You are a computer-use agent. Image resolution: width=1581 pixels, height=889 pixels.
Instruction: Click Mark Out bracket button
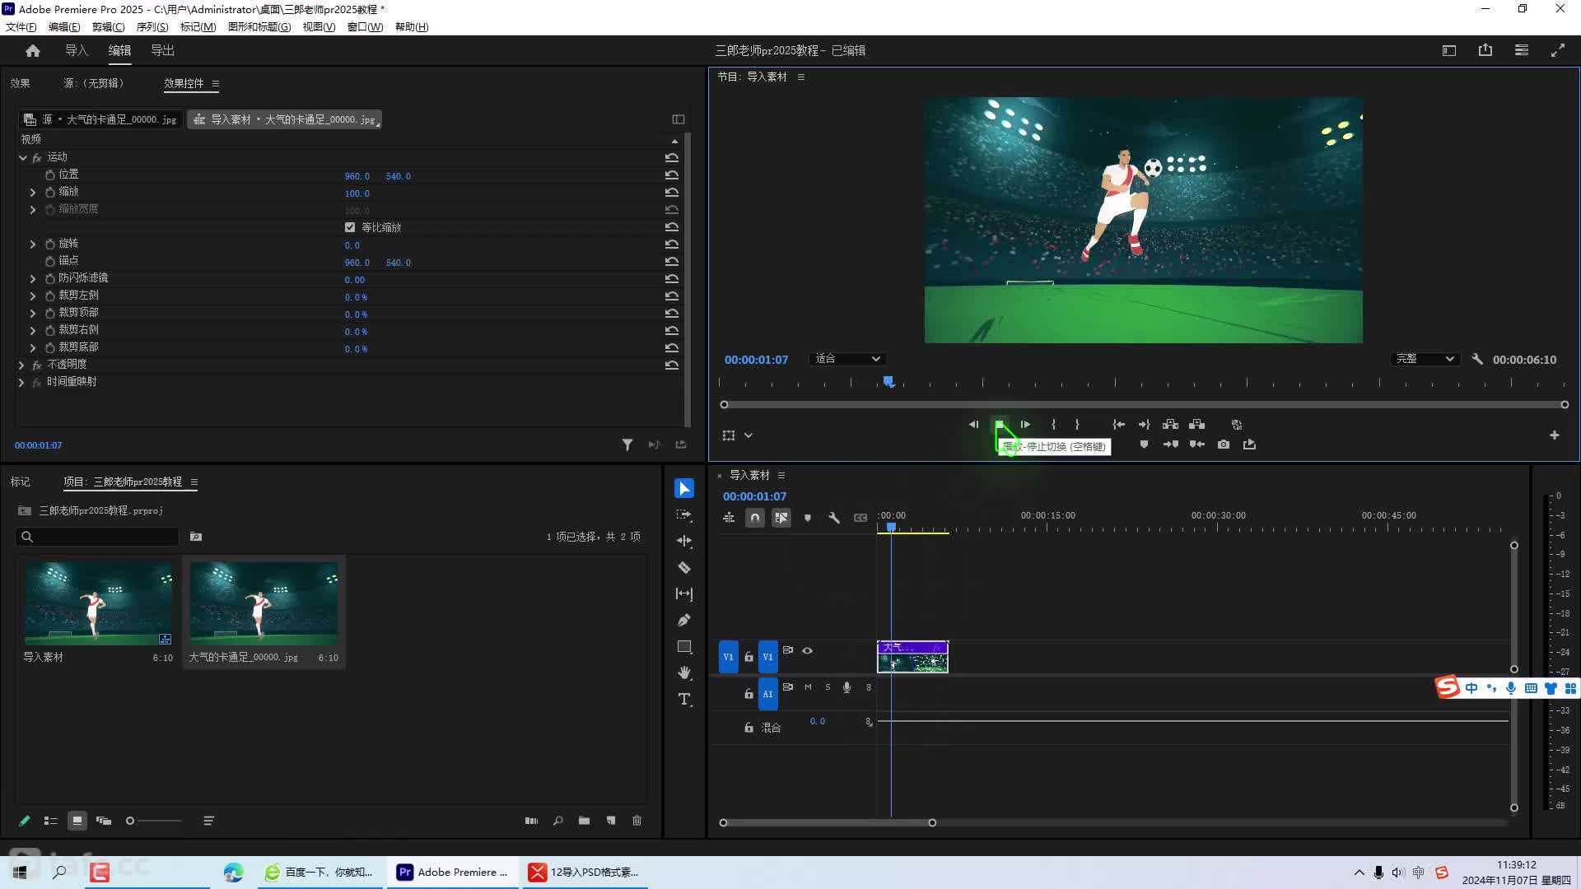pyautogui.click(x=1077, y=424)
